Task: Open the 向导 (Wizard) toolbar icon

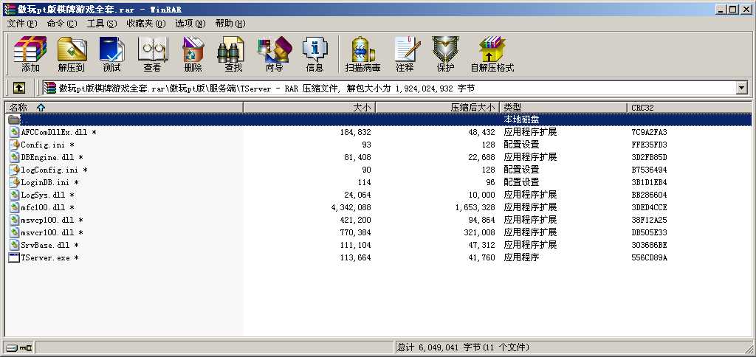Action: click(x=275, y=54)
